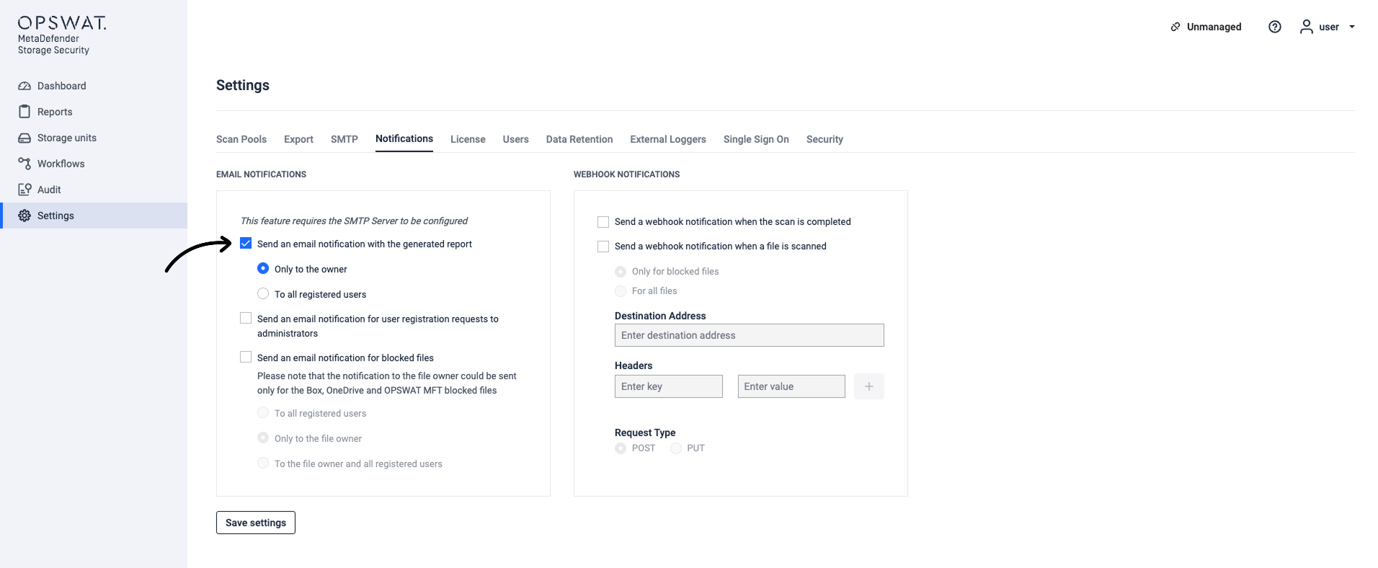Uncheck email notification with generated report

pos(246,244)
